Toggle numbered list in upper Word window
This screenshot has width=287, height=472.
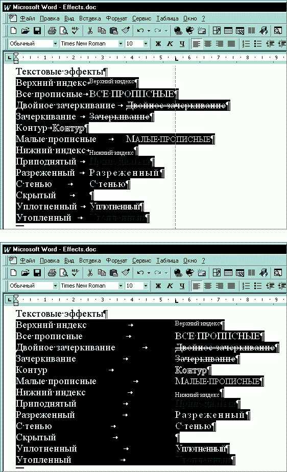coord(246,43)
